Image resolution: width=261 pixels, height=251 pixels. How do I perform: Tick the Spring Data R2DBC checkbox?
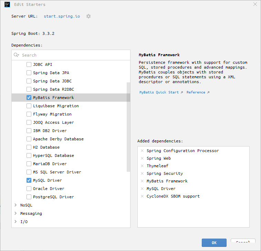pos(29,89)
